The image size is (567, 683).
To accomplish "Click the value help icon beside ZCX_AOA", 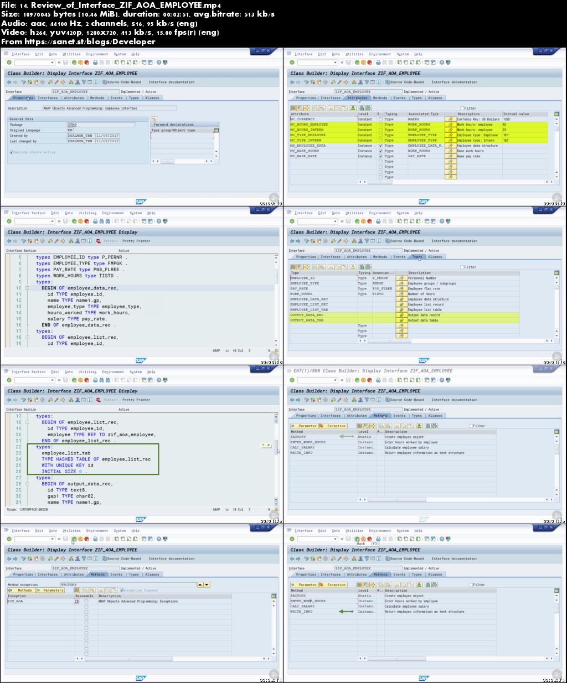I will 77,601.
